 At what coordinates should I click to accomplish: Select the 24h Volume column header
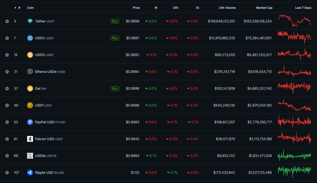(x=227, y=8)
